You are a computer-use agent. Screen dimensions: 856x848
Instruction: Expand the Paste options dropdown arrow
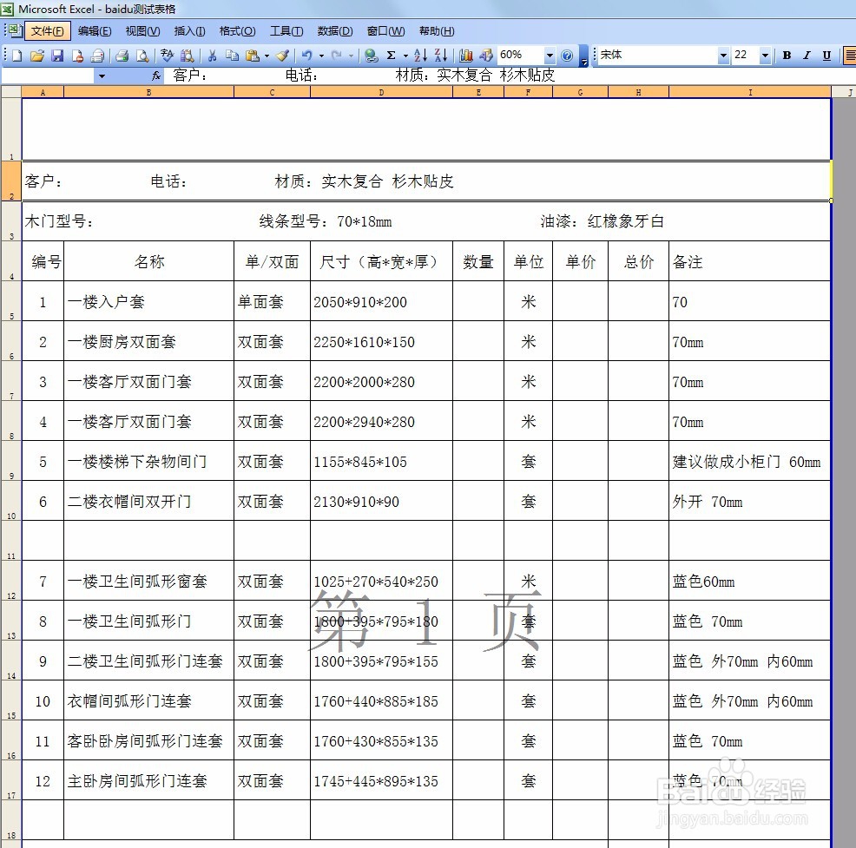(267, 55)
